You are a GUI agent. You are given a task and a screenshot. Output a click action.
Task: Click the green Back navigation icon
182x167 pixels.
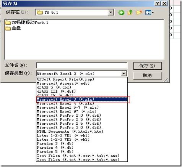[x=121, y=13]
